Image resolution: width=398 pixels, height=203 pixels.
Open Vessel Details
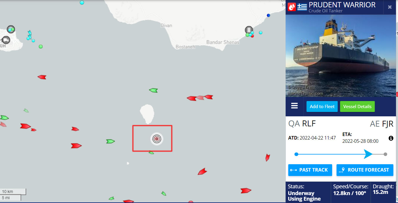(x=357, y=106)
